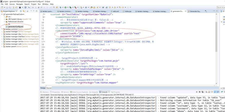Click the Quick Access search field
This screenshot has width=225, height=112.
point(221,7)
